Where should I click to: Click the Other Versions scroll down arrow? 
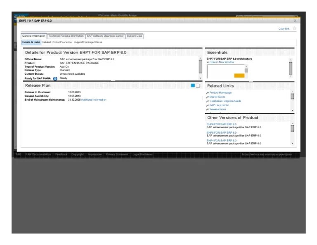(292, 144)
